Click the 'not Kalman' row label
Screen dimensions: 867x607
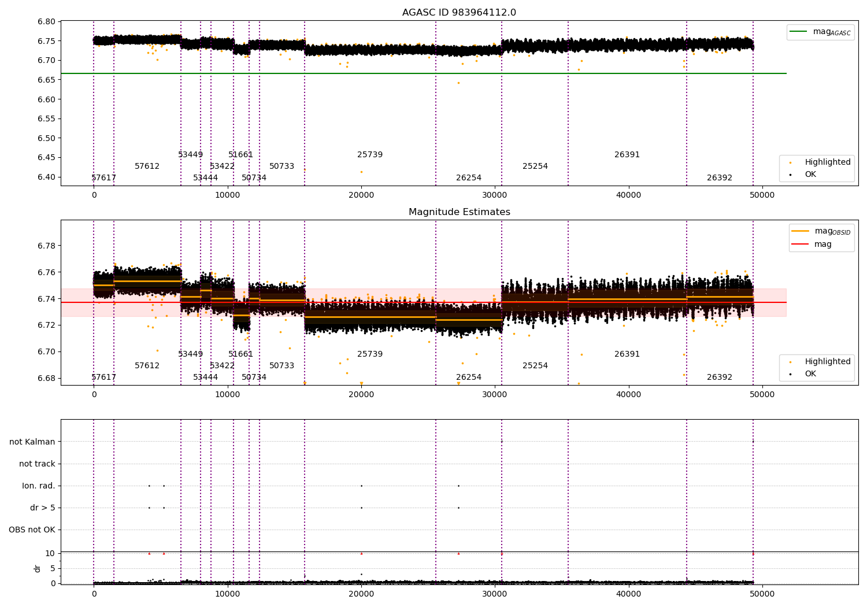point(32,442)
